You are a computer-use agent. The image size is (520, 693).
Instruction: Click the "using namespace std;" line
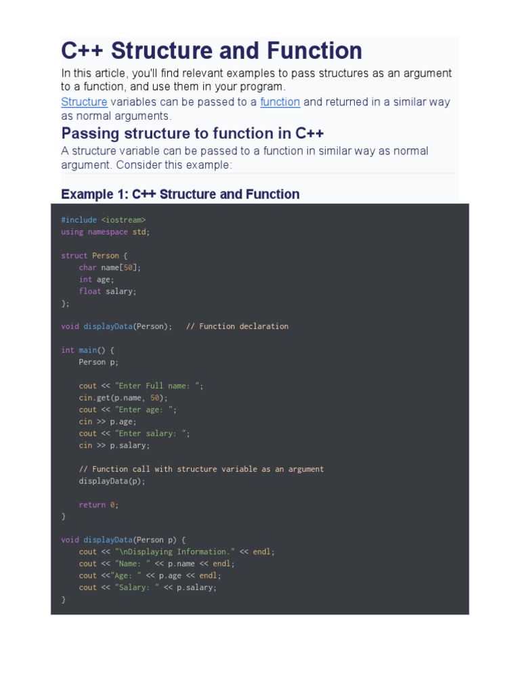click(106, 232)
